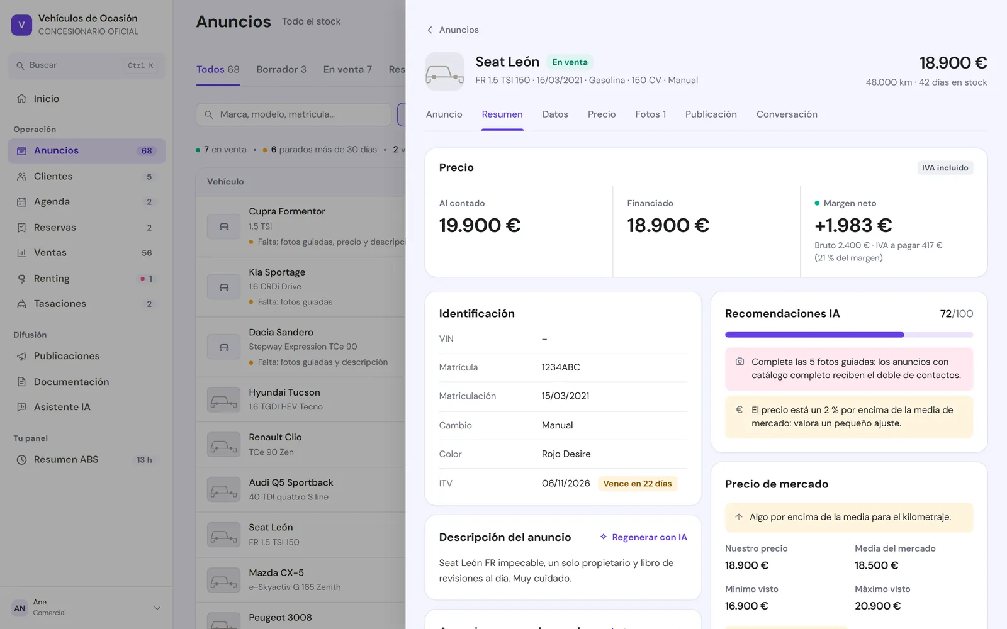
Task: Click the Vence en 22 días badge
Action: pos(638,484)
